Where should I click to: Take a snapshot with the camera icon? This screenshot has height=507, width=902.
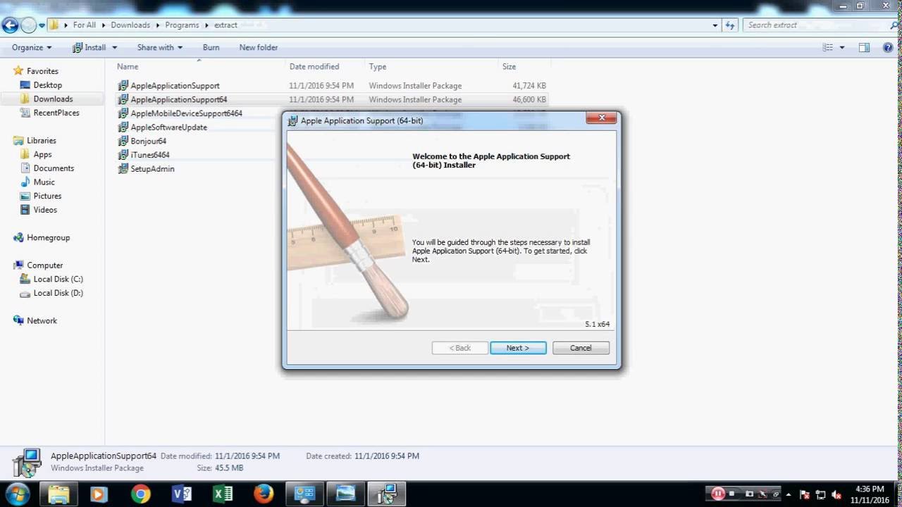coord(749,494)
